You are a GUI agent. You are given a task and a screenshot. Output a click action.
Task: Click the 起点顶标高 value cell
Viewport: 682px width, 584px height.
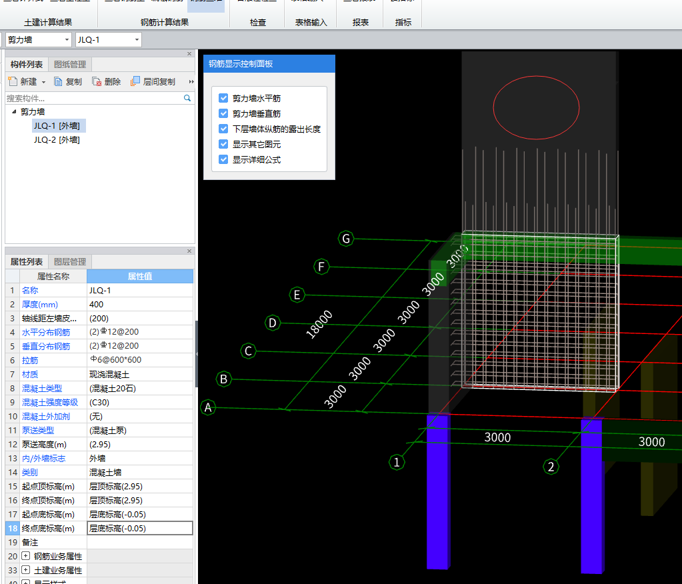[140, 486]
